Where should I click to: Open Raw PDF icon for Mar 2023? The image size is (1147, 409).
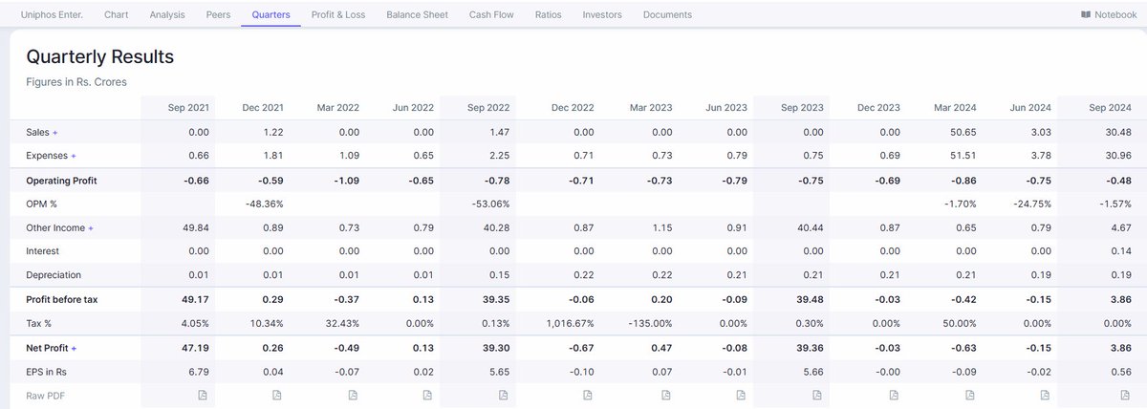667,395
